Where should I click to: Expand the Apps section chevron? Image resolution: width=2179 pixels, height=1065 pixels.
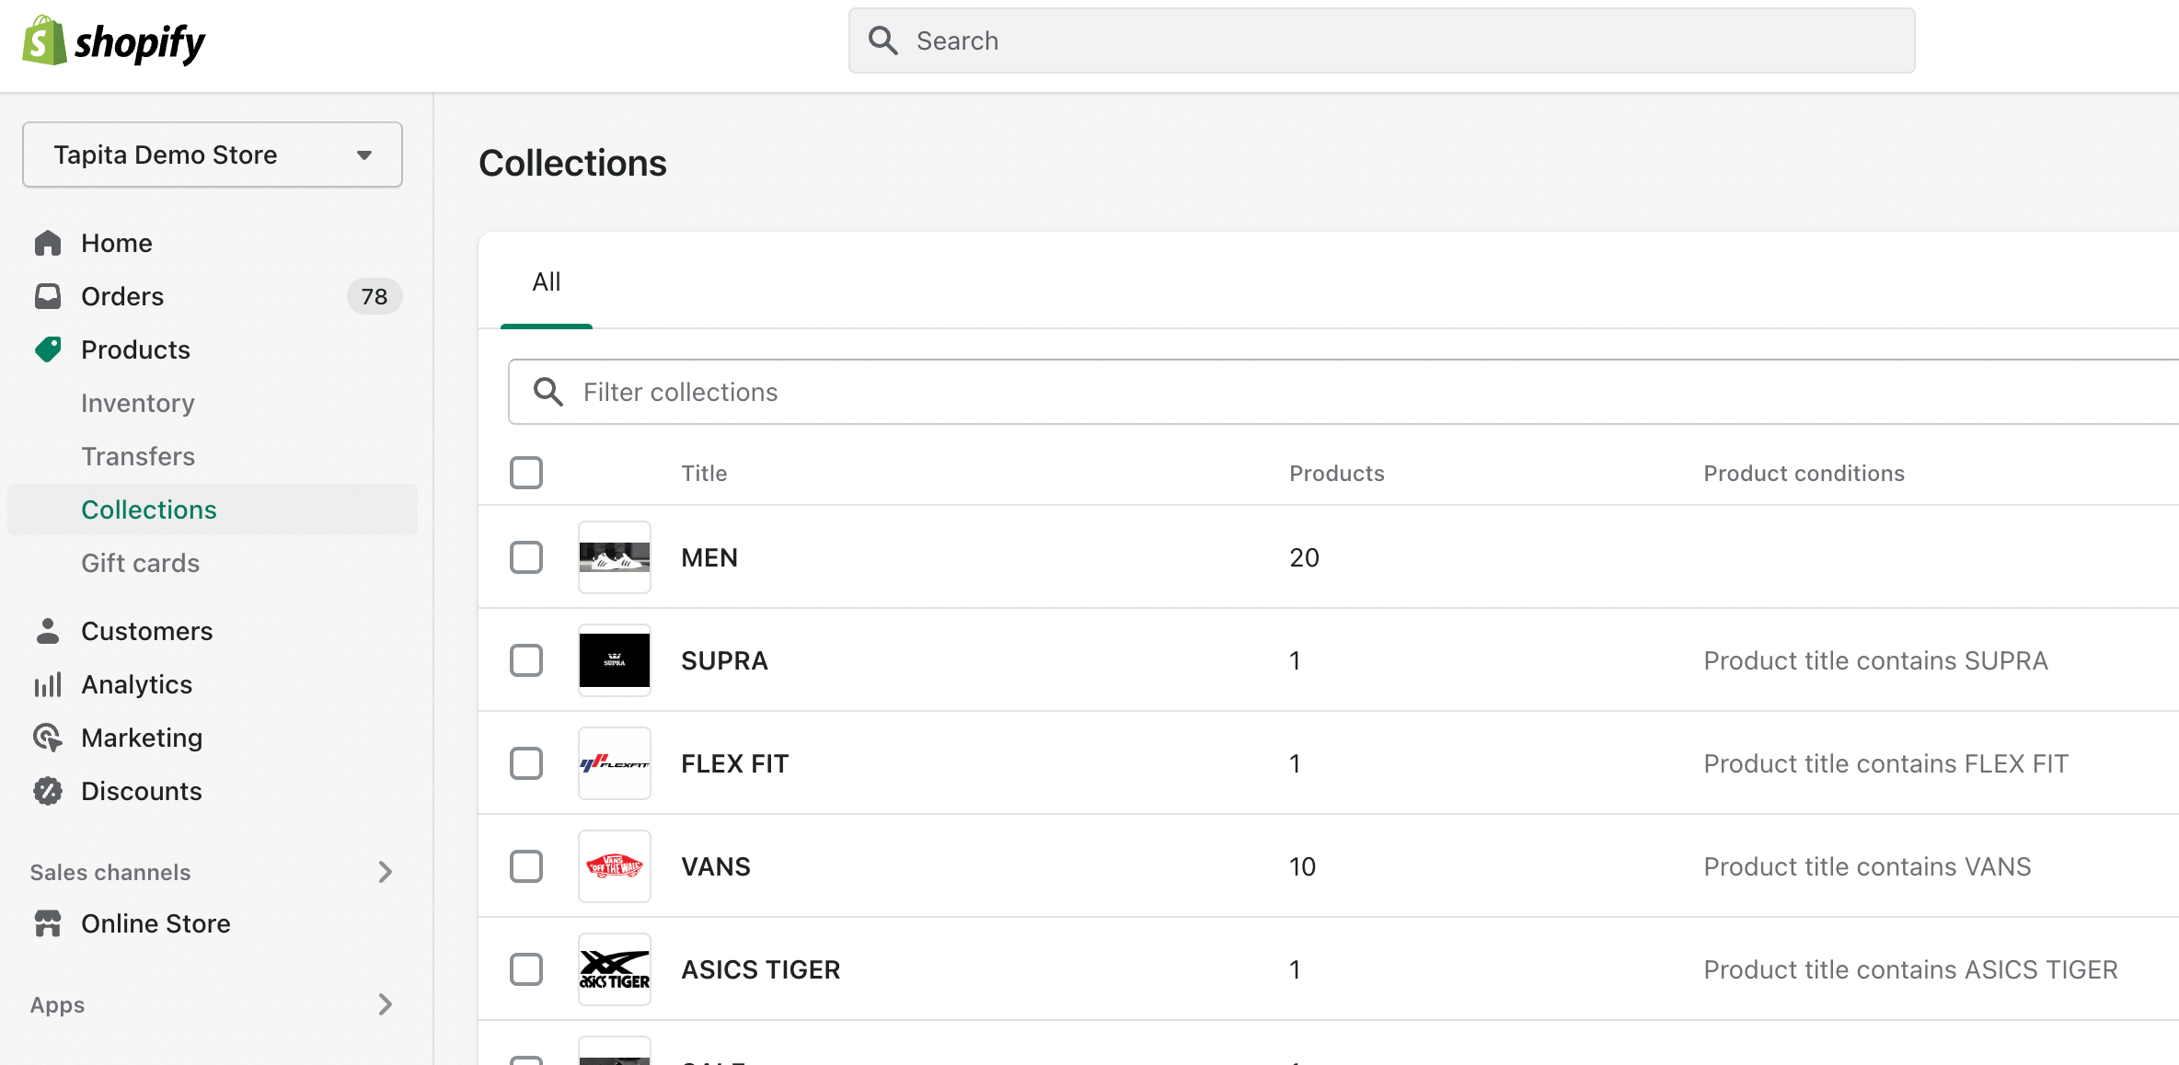pos(385,1004)
